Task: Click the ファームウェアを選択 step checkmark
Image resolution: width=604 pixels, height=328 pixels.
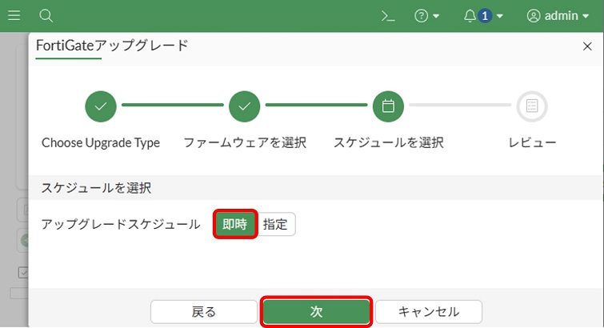Action: (245, 106)
